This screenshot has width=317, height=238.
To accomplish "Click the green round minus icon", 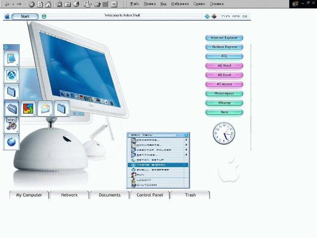I will (x=44, y=16).
